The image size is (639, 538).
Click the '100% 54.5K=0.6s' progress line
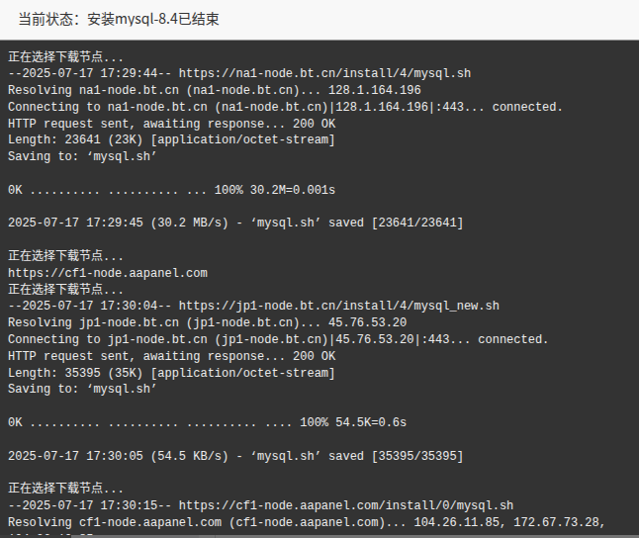click(207, 422)
